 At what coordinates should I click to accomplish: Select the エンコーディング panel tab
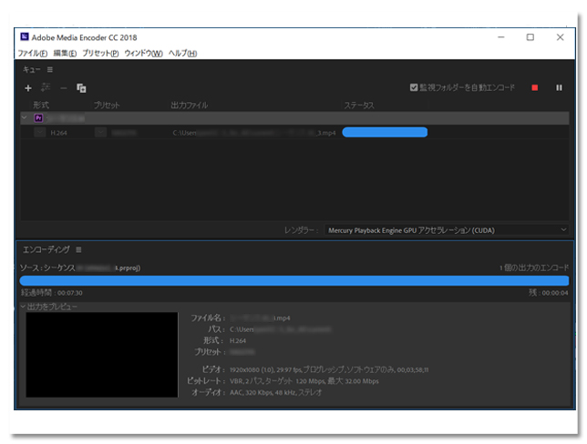tap(46, 249)
